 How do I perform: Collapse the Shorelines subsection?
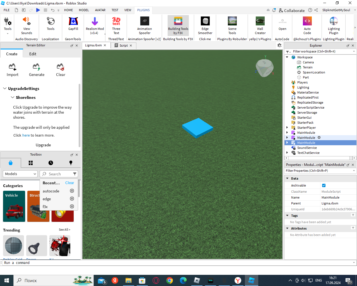click(13, 97)
